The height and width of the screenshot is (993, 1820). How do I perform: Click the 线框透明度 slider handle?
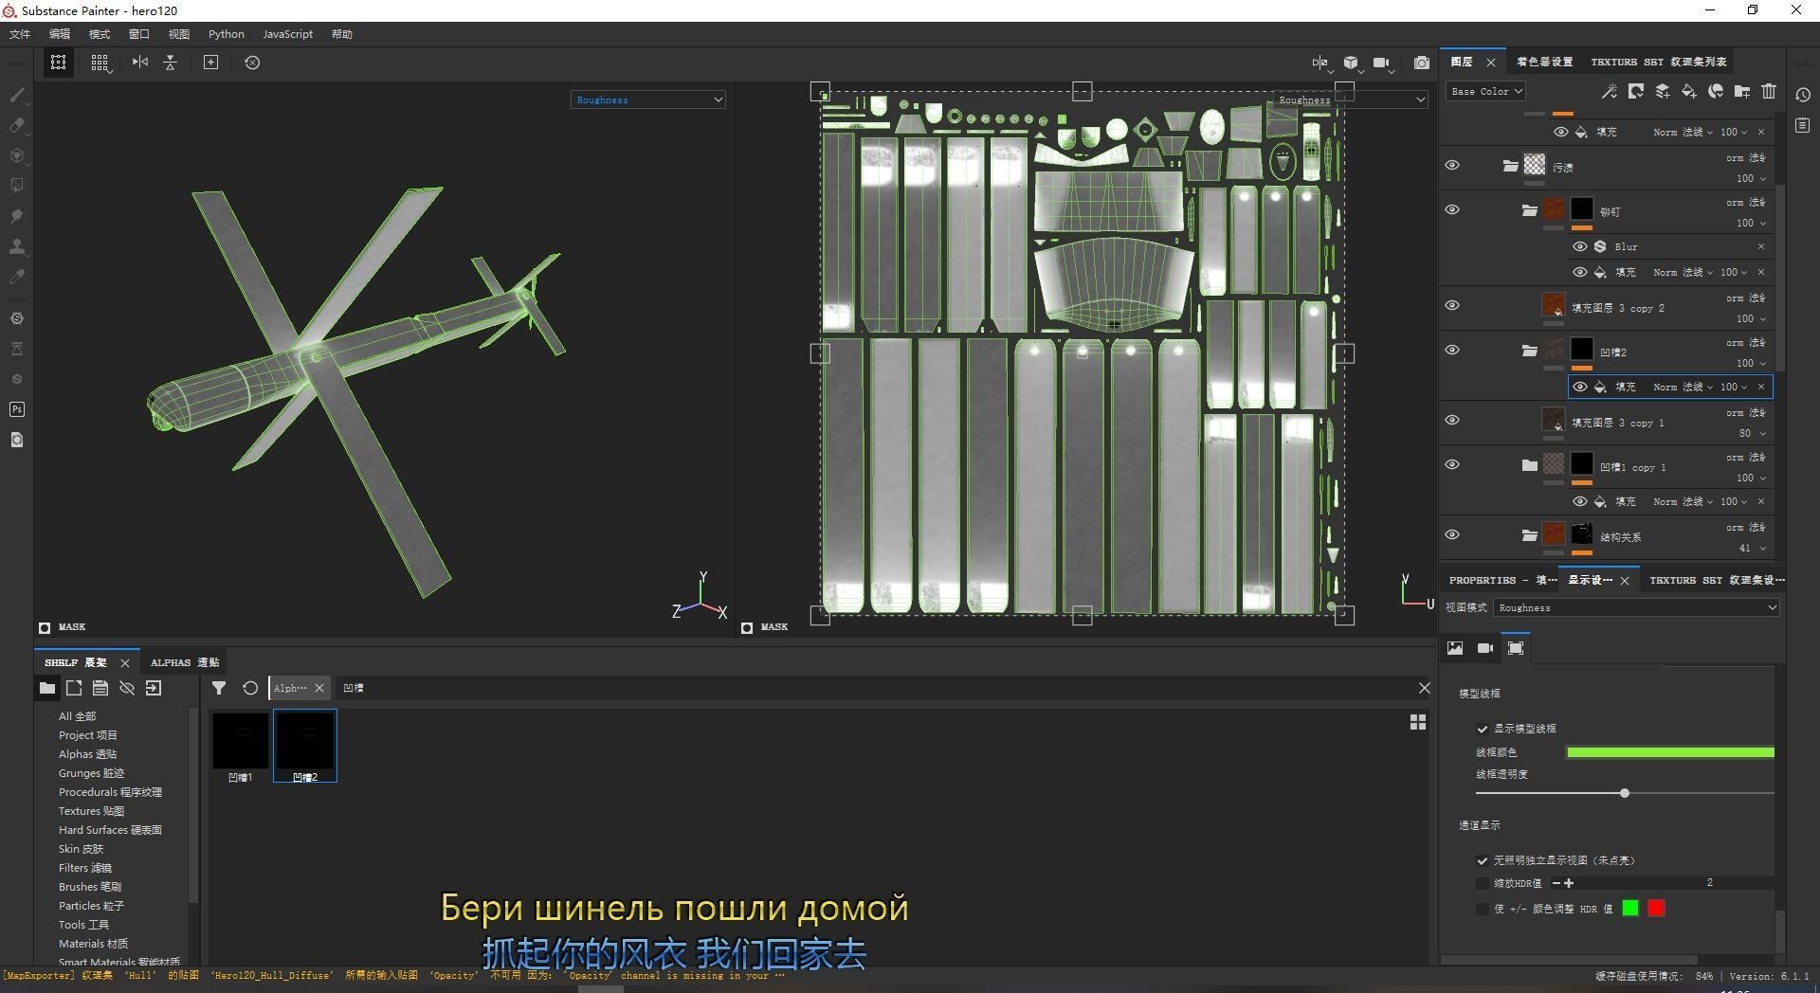[1625, 793]
